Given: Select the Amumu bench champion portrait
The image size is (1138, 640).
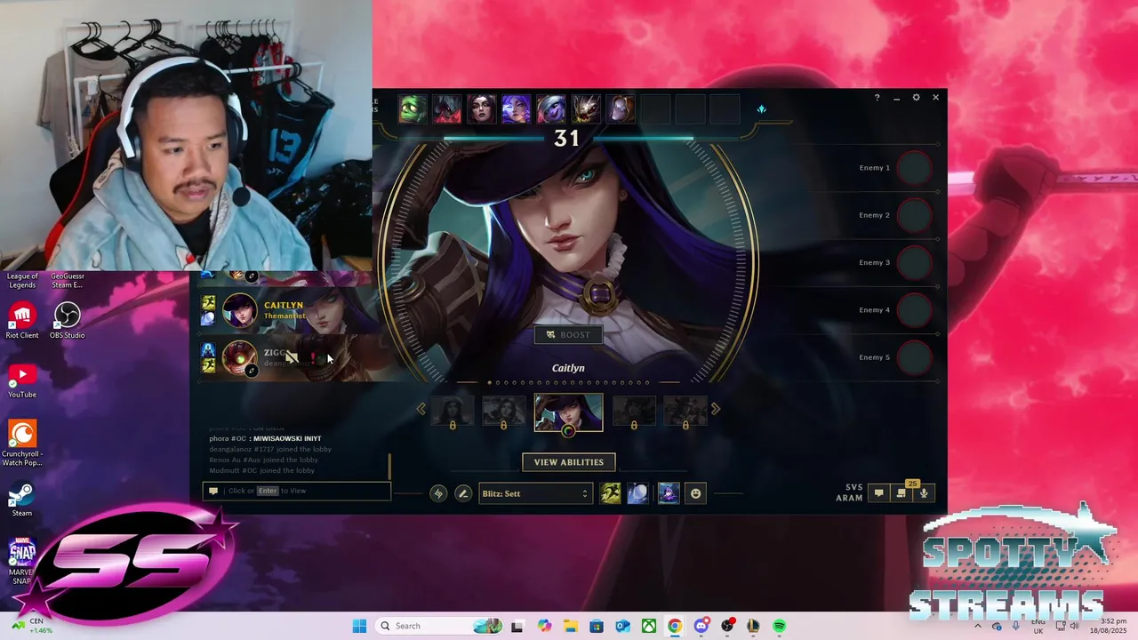Looking at the screenshot, I should click(x=413, y=108).
